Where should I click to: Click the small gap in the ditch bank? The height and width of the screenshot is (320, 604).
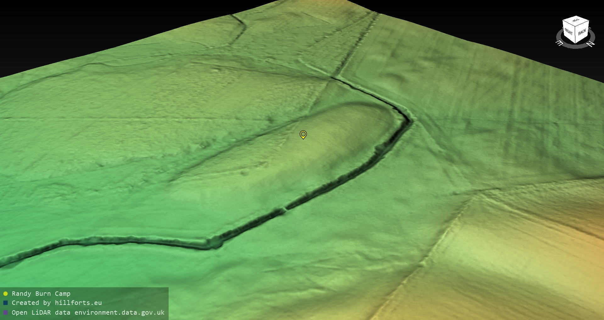(x=284, y=208)
